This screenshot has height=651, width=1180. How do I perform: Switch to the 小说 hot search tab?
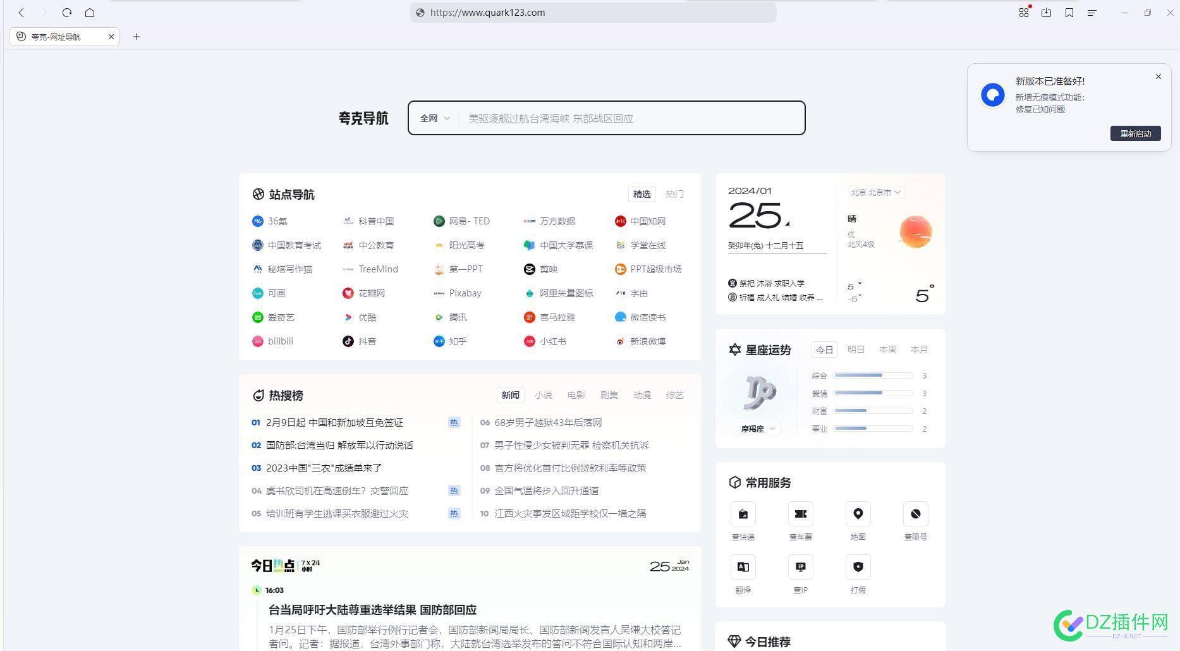pyautogui.click(x=544, y=395)
